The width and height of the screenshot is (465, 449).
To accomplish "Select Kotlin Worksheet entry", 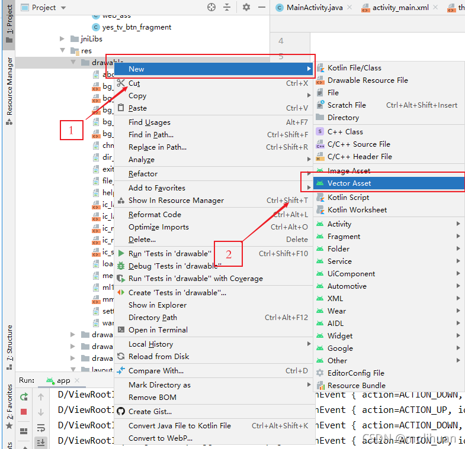I will click(389, 209).
